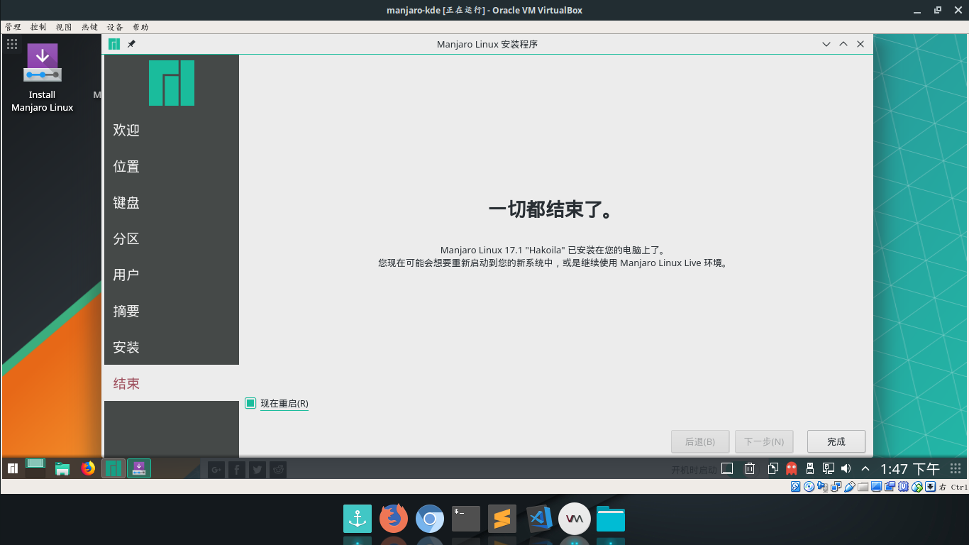Select the 结束 step in sidebar
Screen dimensions: 969x545
(172, 383)
